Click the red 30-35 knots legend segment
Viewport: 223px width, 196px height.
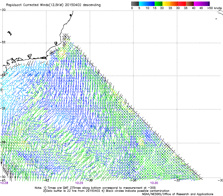click(182, 4)
